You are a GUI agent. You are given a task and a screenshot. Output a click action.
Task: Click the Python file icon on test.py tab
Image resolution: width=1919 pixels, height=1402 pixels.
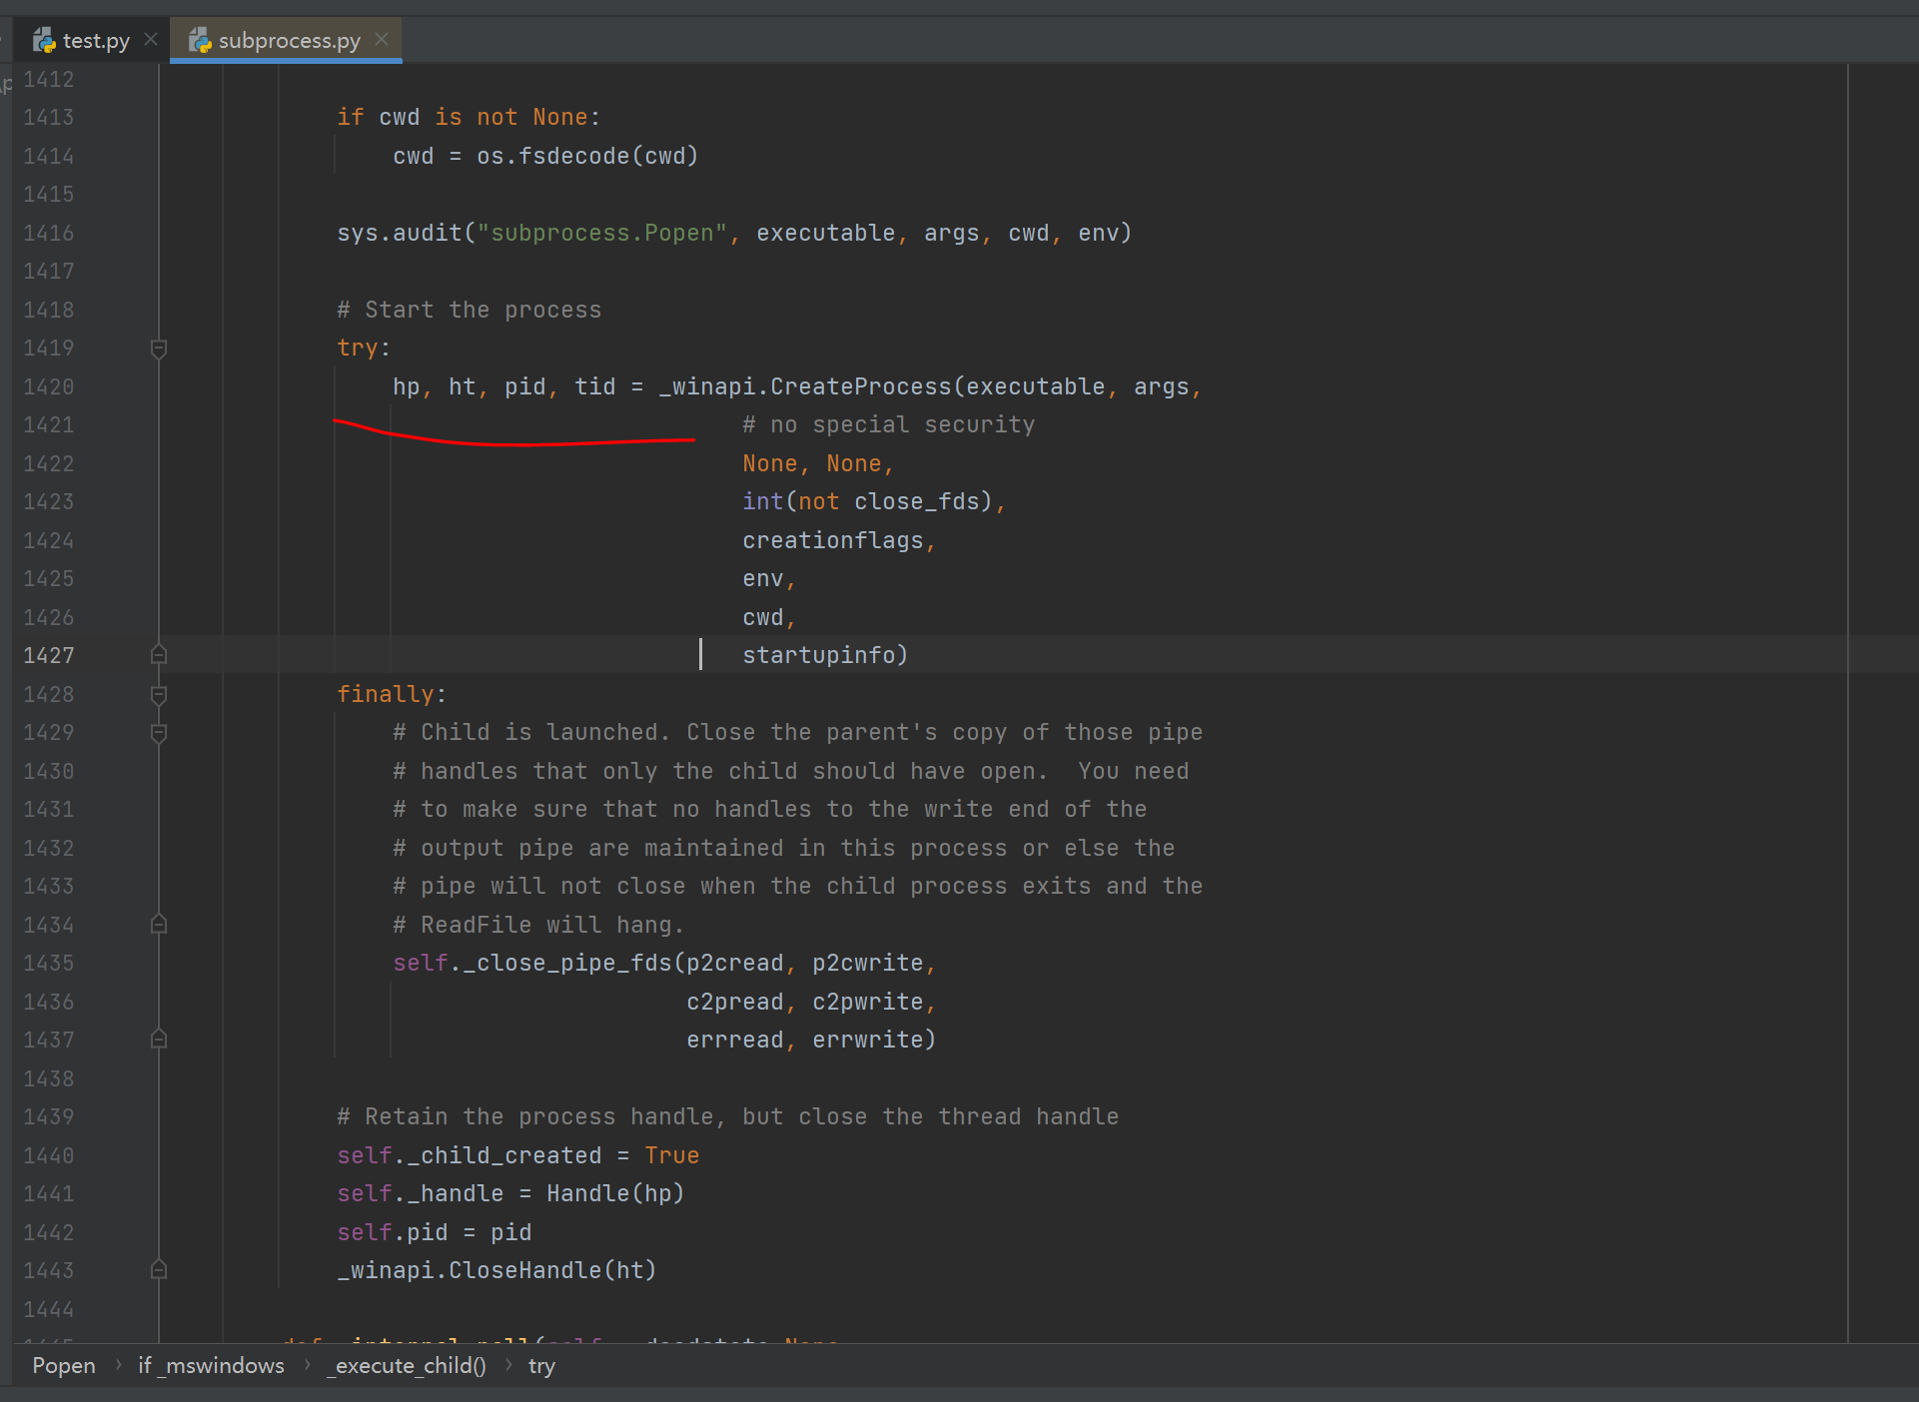45,39
